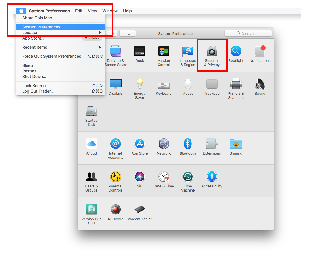Screen dimensions: 310x259
Task: Open System Preferences app menu
Action: [49, 11]
